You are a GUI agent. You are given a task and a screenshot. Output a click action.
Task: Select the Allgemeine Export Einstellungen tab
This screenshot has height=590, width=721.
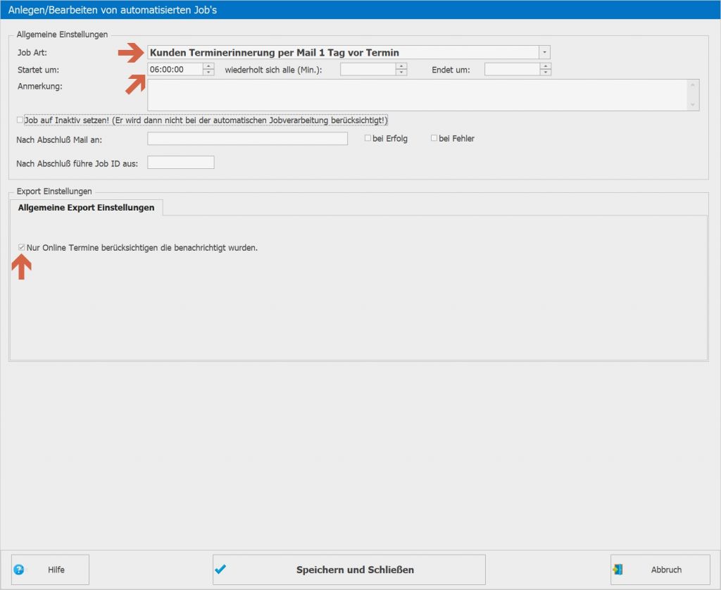(x=86, y=208)
